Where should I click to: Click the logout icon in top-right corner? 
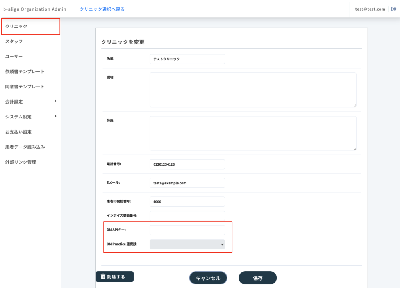tap(394, 9)
